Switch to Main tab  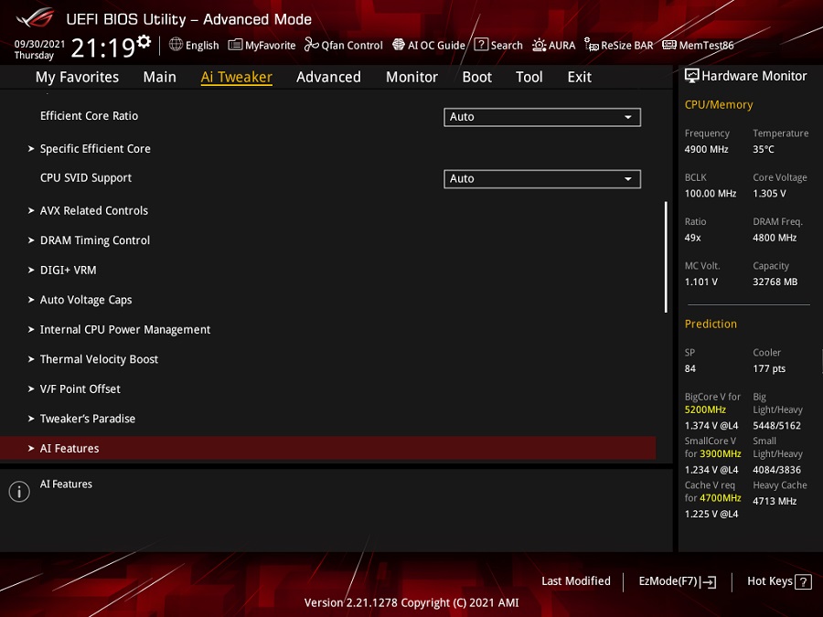click(x=159, y=77)
